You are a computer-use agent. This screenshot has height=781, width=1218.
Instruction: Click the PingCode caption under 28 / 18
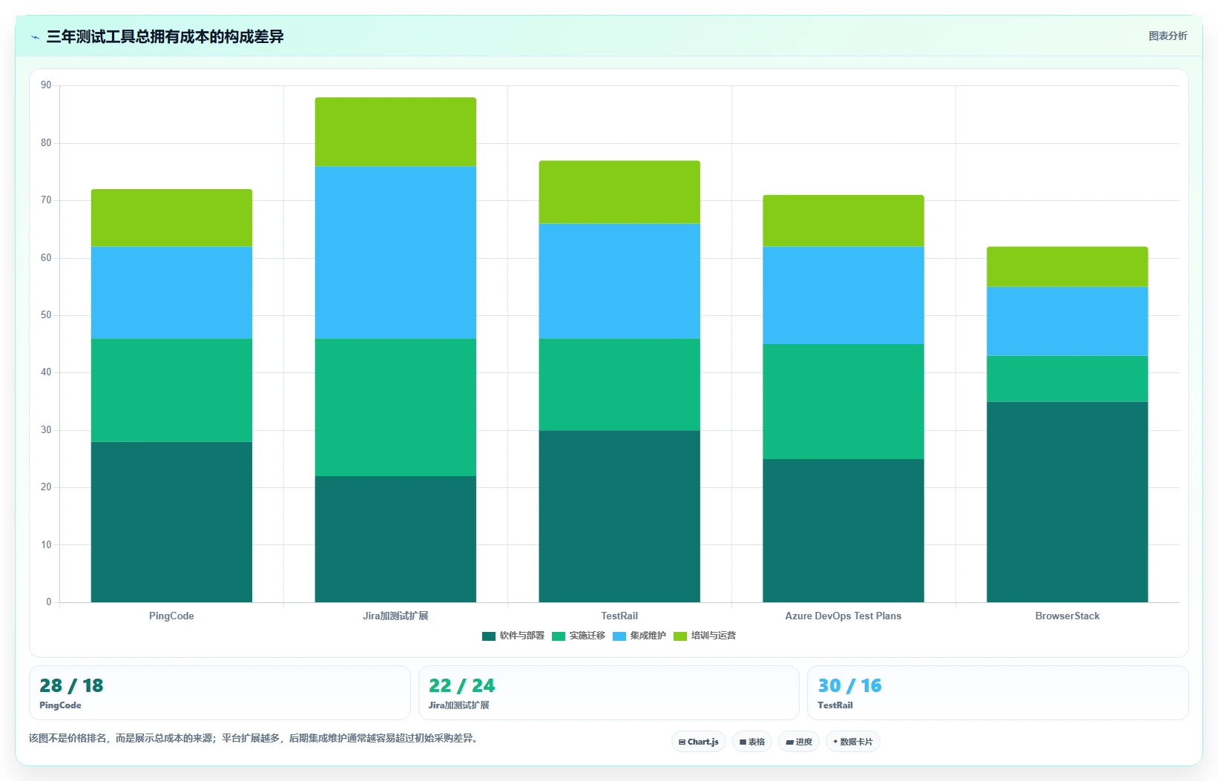[60, 705]
